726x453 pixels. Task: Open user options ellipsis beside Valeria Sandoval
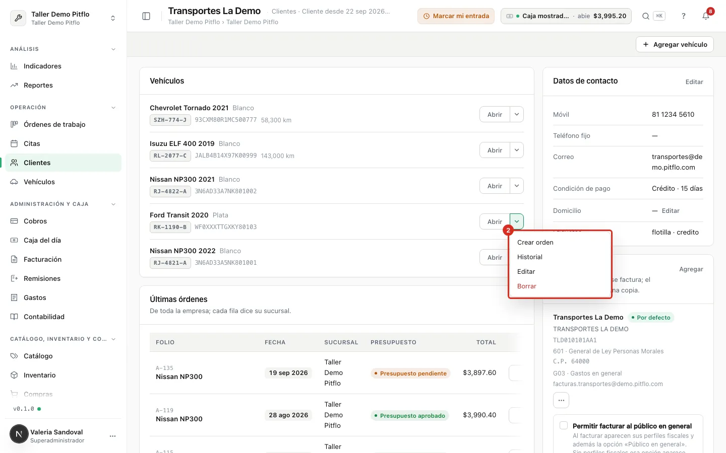[x=112, y=436]
